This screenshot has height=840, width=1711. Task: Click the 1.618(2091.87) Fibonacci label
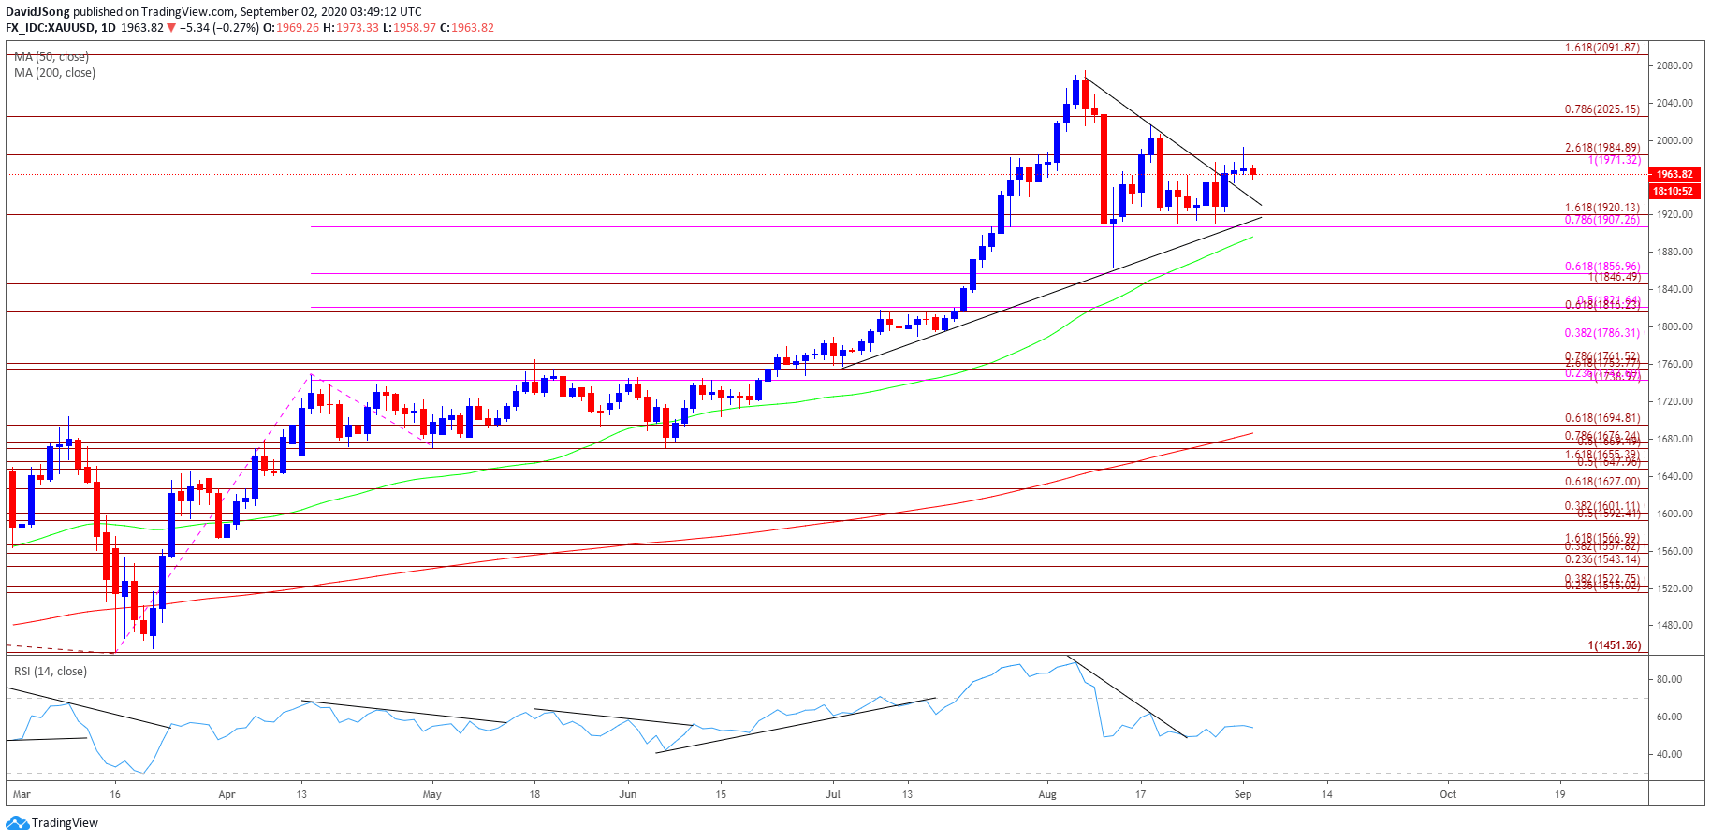[1602, 48]
